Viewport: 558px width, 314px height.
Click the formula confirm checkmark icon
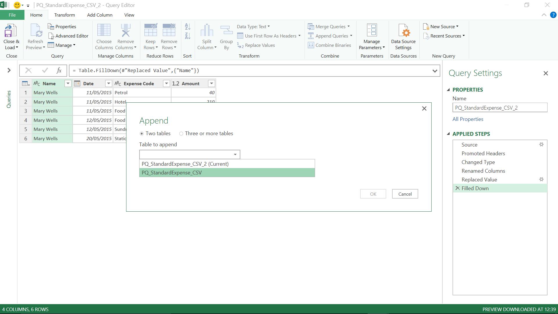(x=45, y=70)
